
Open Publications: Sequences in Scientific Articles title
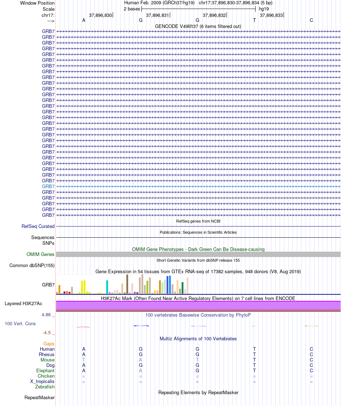coord(198,232)
